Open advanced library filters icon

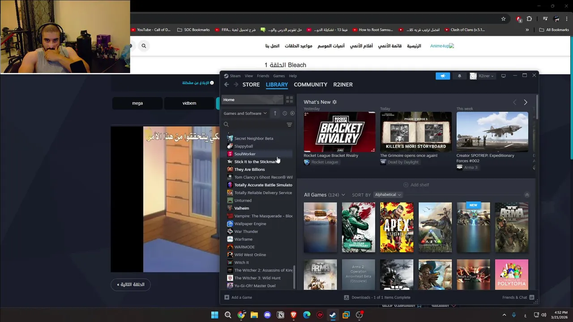tap(289, 125)
